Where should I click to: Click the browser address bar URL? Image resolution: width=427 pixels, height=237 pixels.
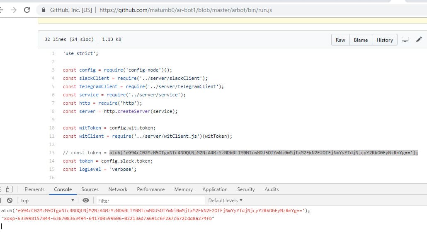(186, 10)
